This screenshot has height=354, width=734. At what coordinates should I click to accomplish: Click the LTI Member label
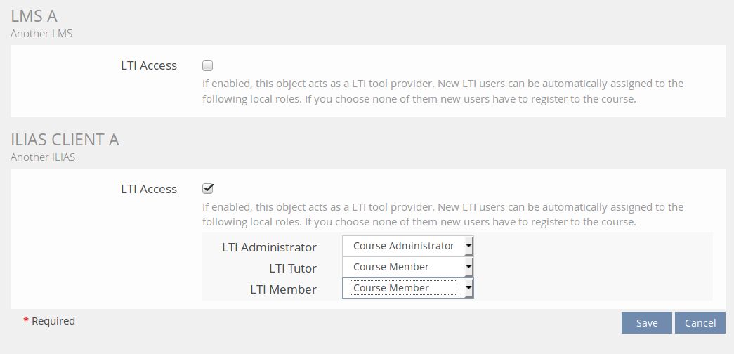click(x=283, y=289)
